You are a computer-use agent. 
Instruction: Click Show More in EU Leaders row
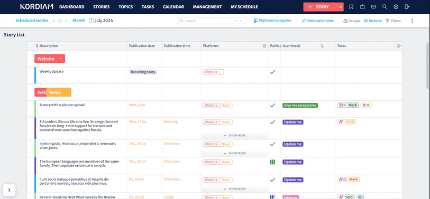point(235,136)
